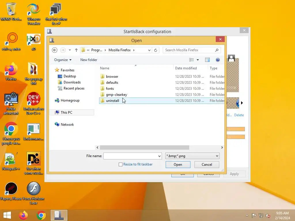Viewport: 295px width, 221px height.
Task: Launch Chrome from the taskbar
Action: coord(41,215)
